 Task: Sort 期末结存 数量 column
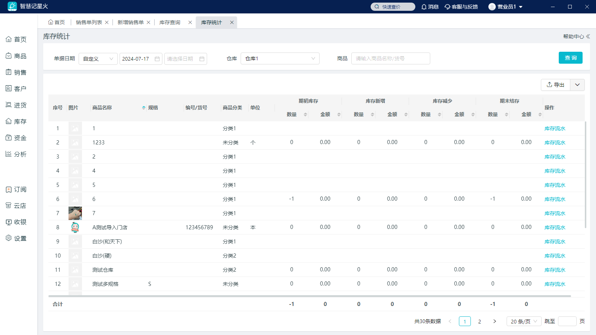(x=507, y=114)
